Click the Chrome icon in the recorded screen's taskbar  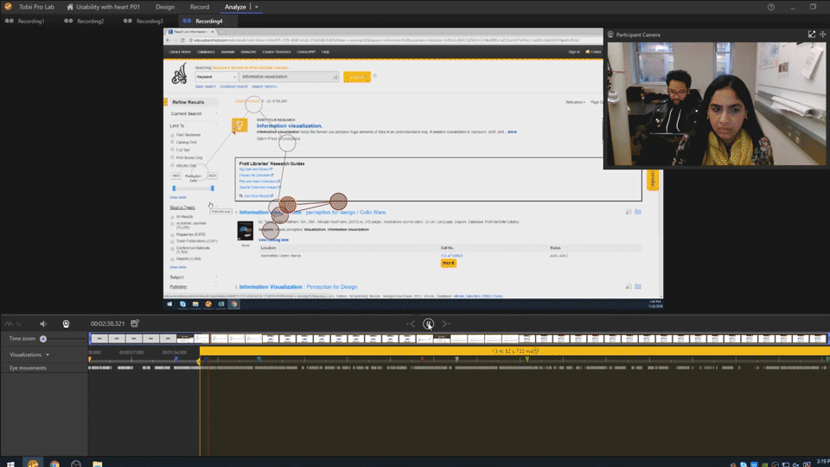233,304
